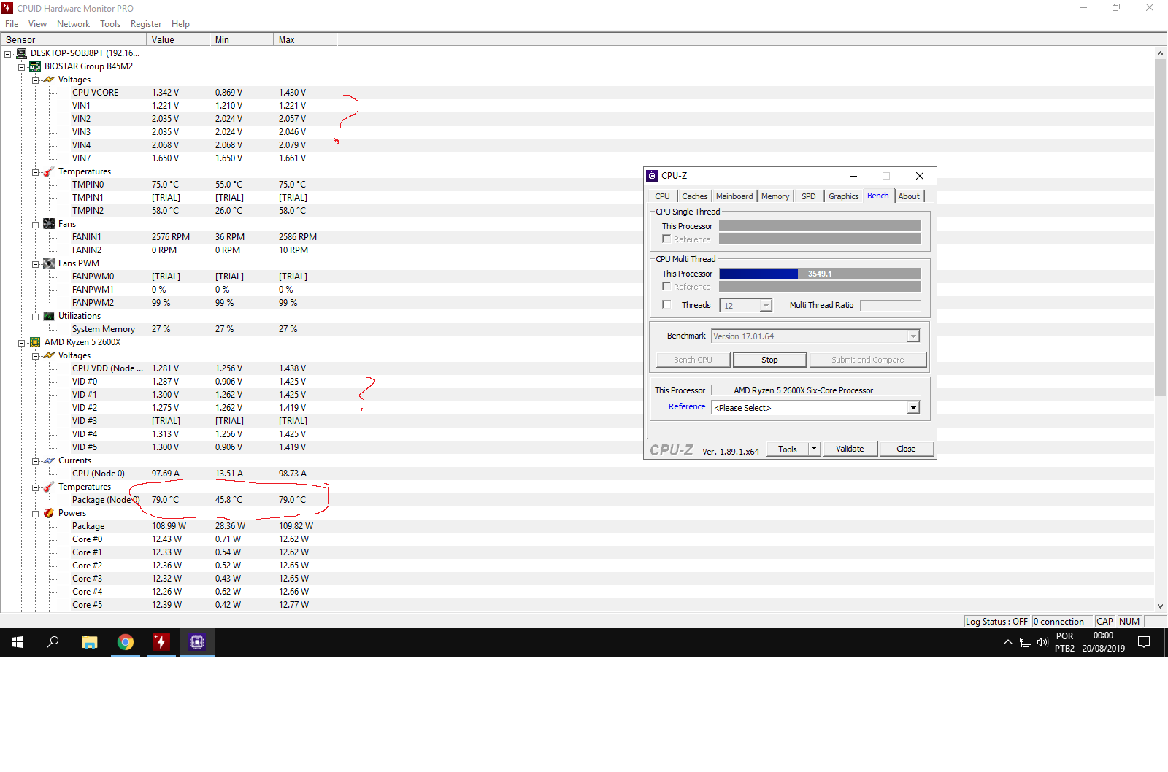Click the Ryzen Voltages lightning icon
The width and height of the screenshot is (1168, 772).
coord(49,355)
